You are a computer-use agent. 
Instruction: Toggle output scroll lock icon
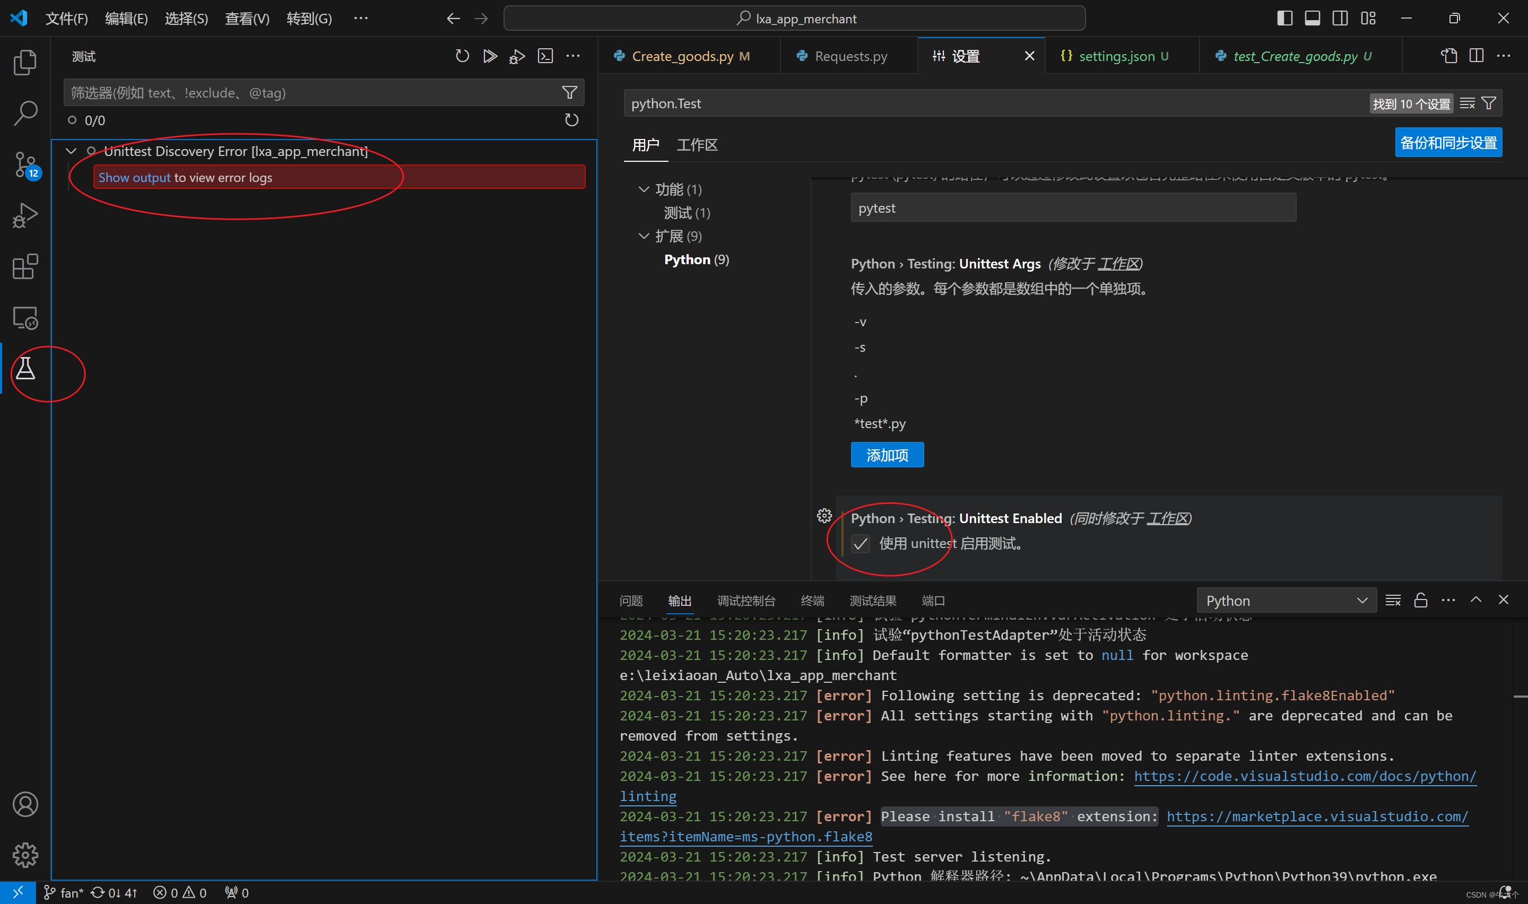(x=1420, y=600)
